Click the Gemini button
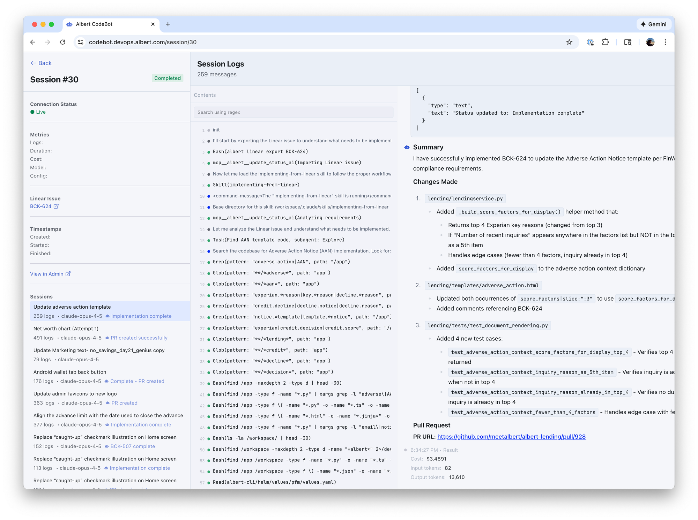 pos(653,24)
